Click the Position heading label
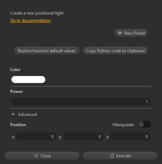Screen dimensions: 162x164 (18, 125)
